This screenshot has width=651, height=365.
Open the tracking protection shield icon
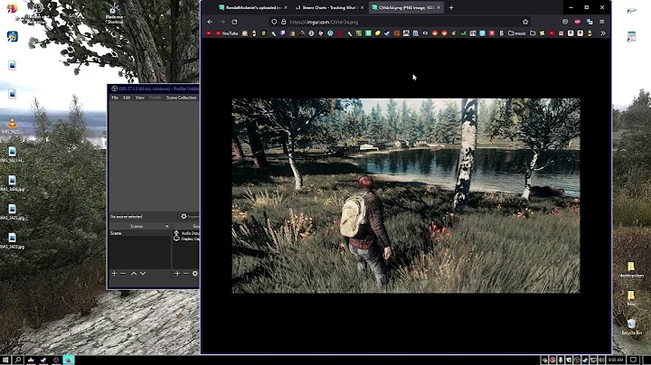point(274,22)
